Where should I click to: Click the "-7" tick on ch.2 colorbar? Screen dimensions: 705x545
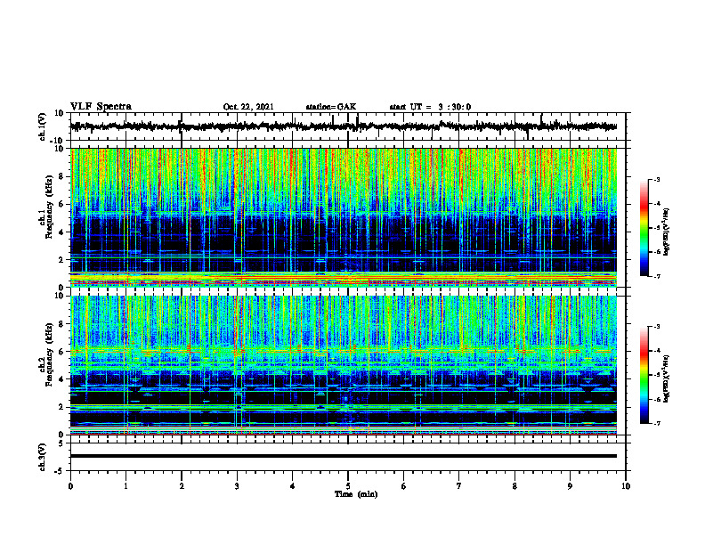tap(657, 424)
